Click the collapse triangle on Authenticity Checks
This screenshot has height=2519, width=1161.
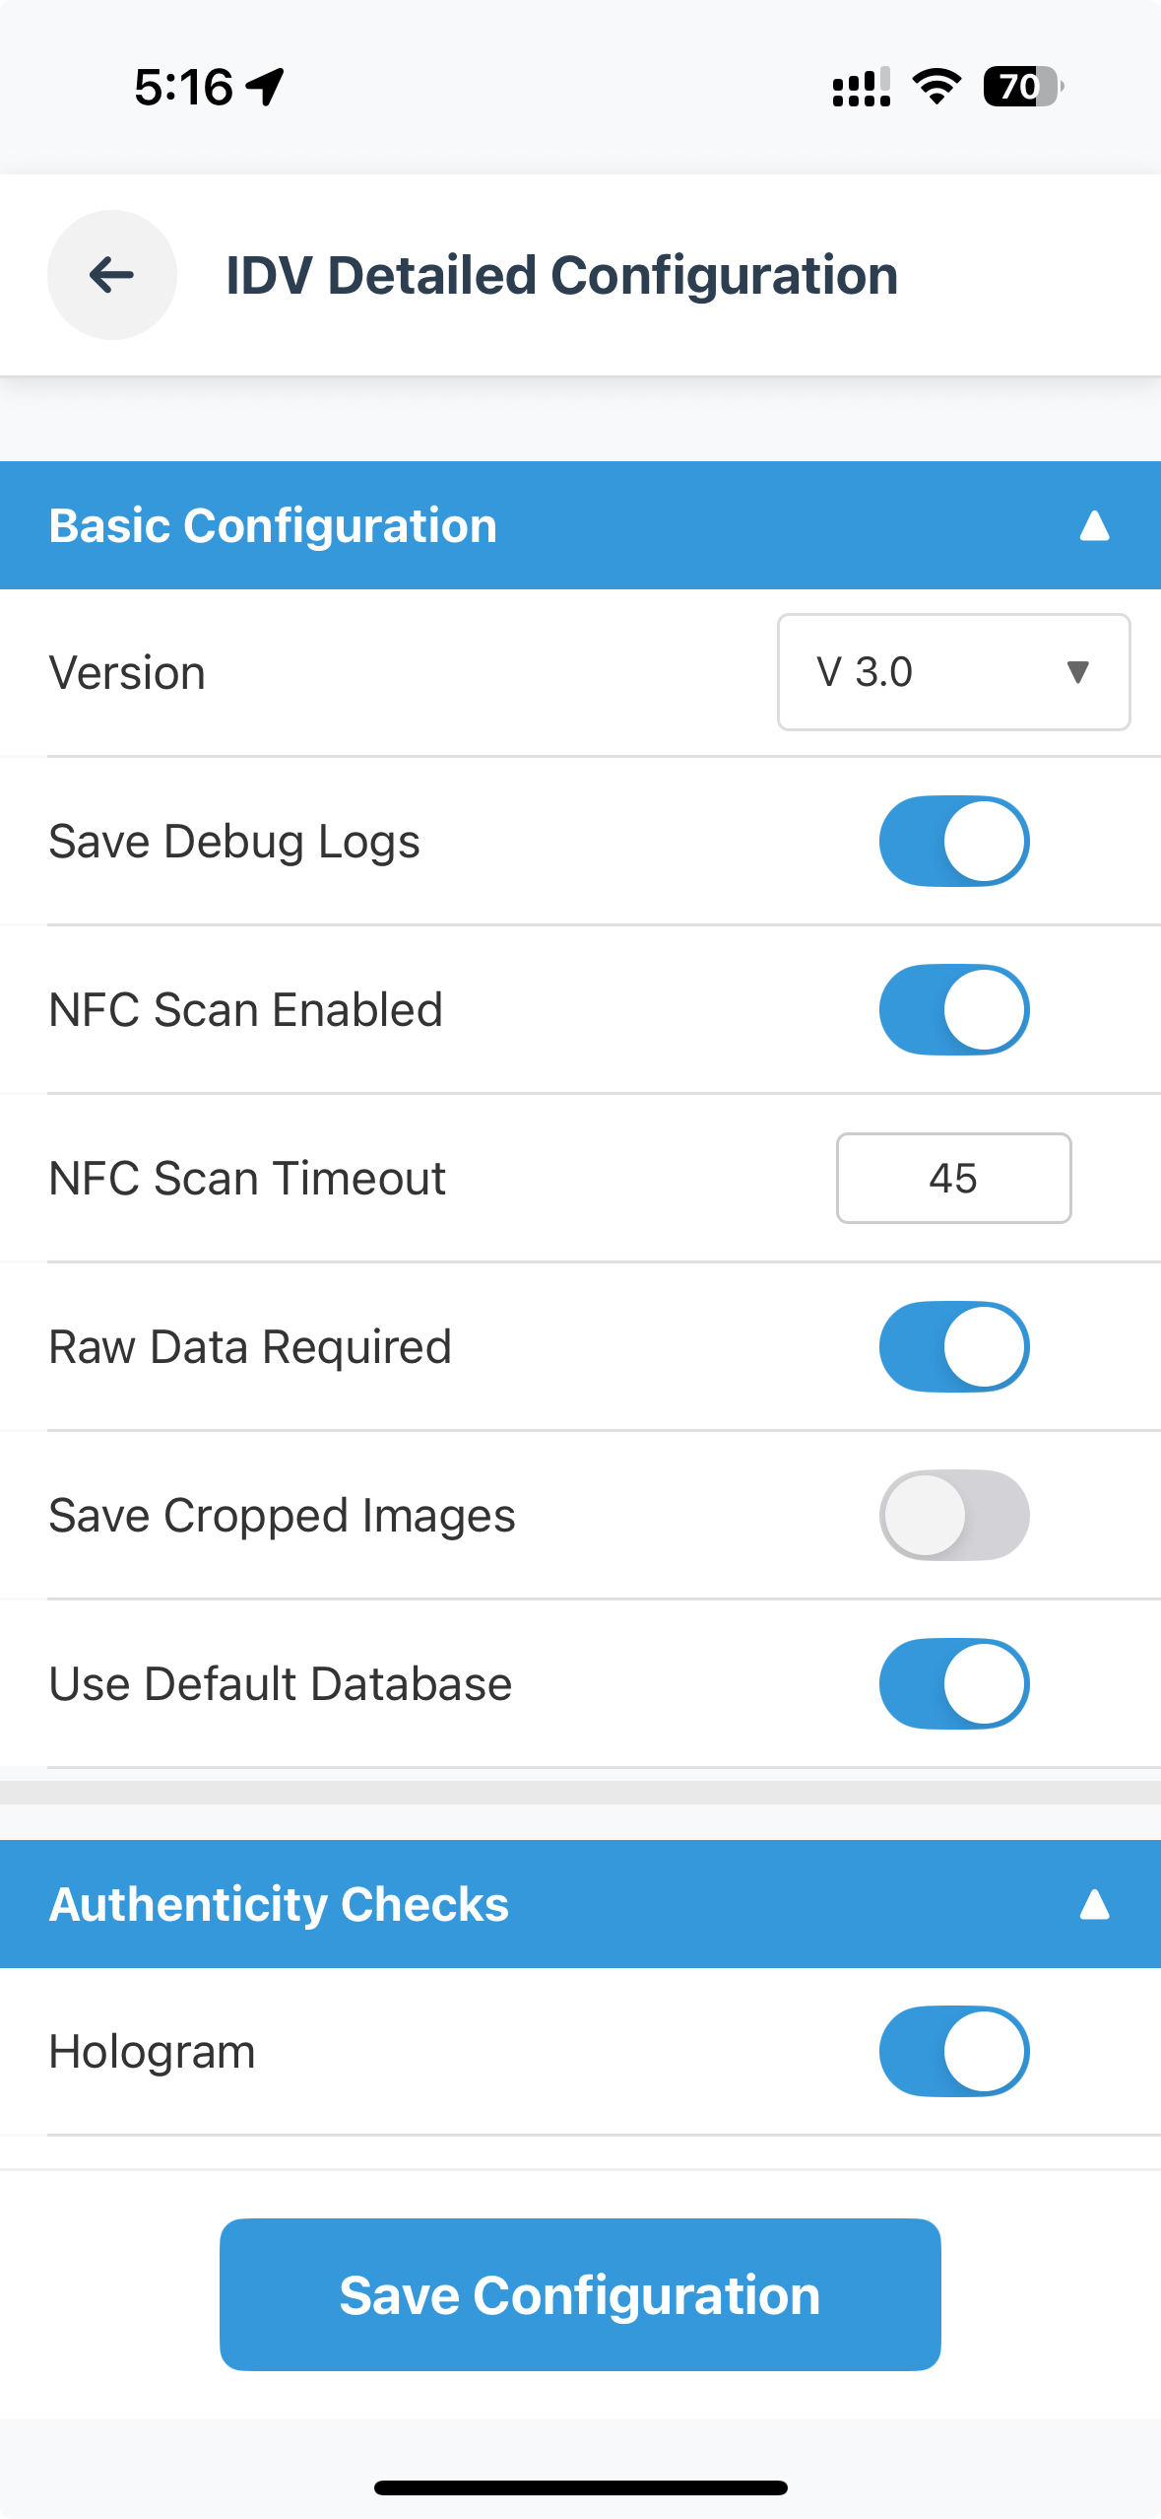(1093, 1903)
